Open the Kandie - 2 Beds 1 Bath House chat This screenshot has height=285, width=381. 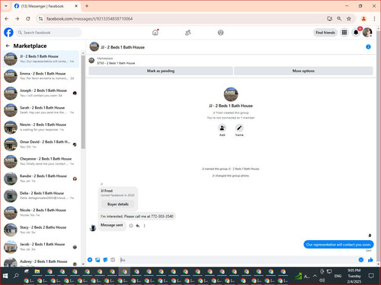[40, 179]
